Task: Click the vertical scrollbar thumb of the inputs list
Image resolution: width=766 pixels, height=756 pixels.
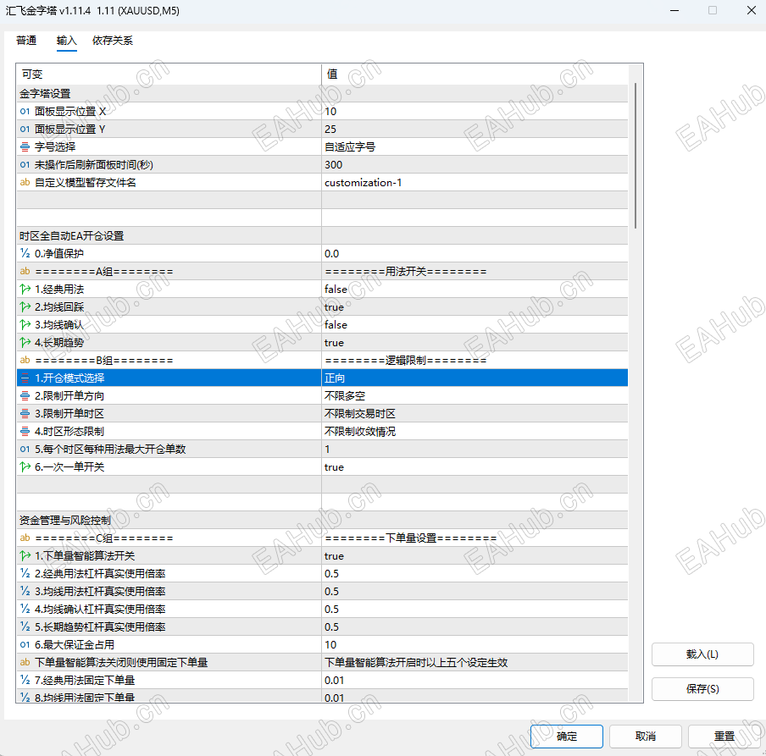Action: [x=635, y=155]
